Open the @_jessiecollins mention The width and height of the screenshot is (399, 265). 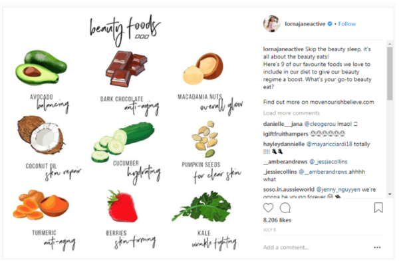tap(329, 162)
